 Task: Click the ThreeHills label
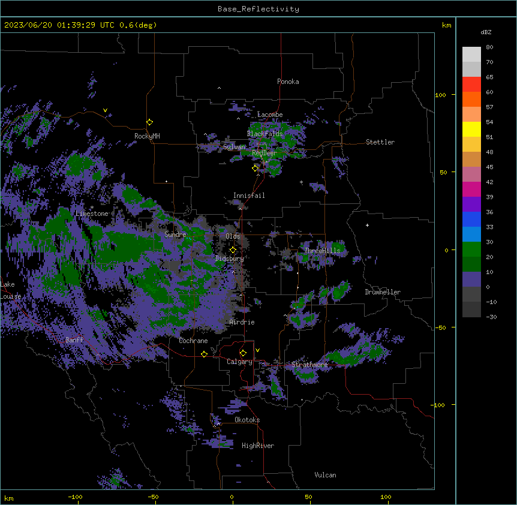[x=322, y=251]
